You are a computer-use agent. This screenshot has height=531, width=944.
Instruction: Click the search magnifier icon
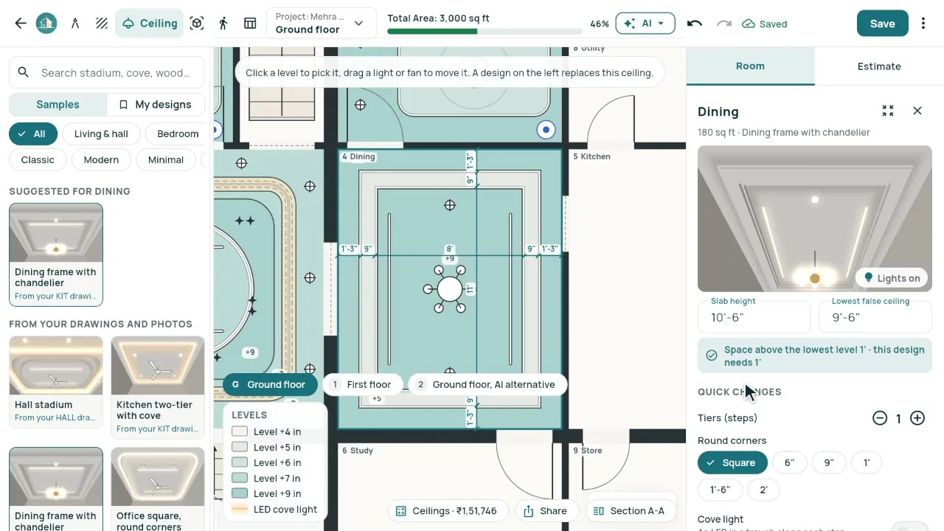[24, 72]
